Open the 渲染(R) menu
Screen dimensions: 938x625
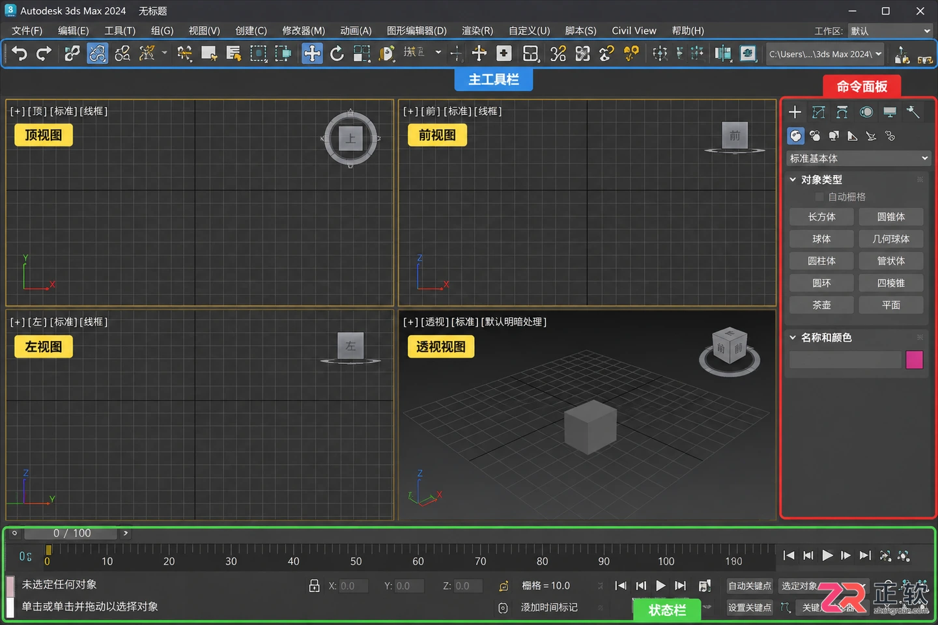click(477, 31)
